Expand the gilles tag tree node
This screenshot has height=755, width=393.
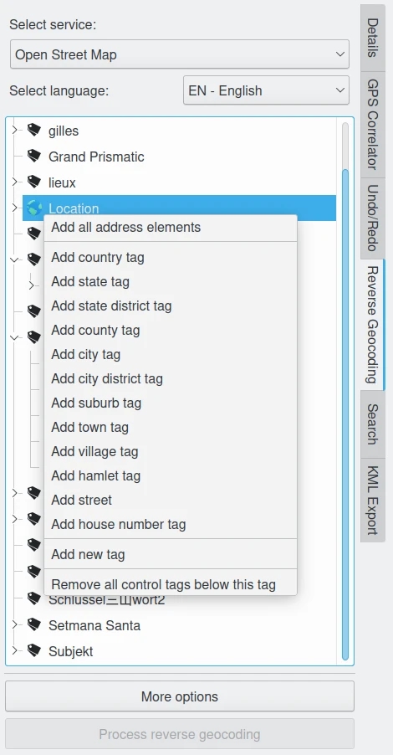[x=14, y=130]
